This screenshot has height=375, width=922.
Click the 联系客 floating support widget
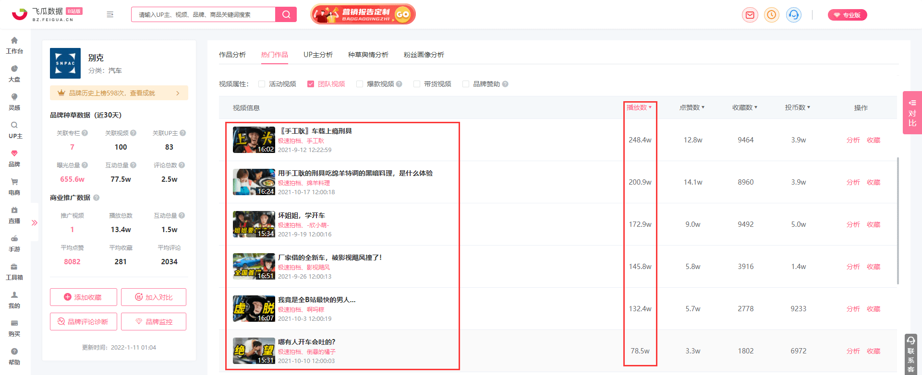click(911, 354)
